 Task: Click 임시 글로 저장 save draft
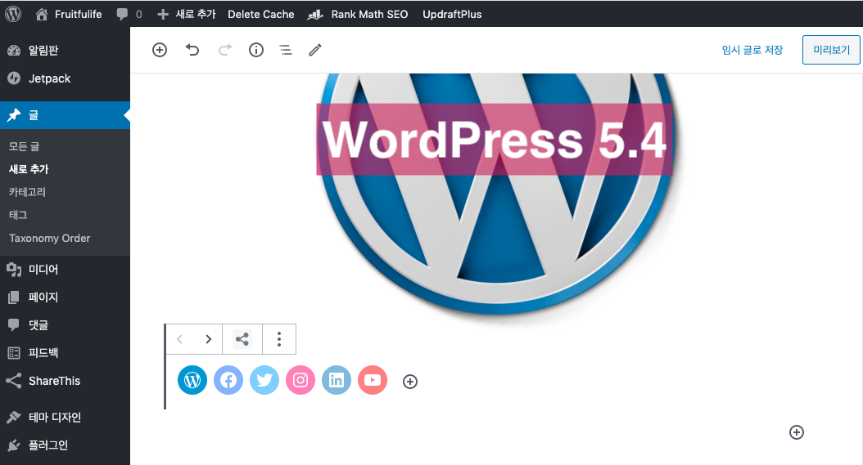tap(752, 50)
